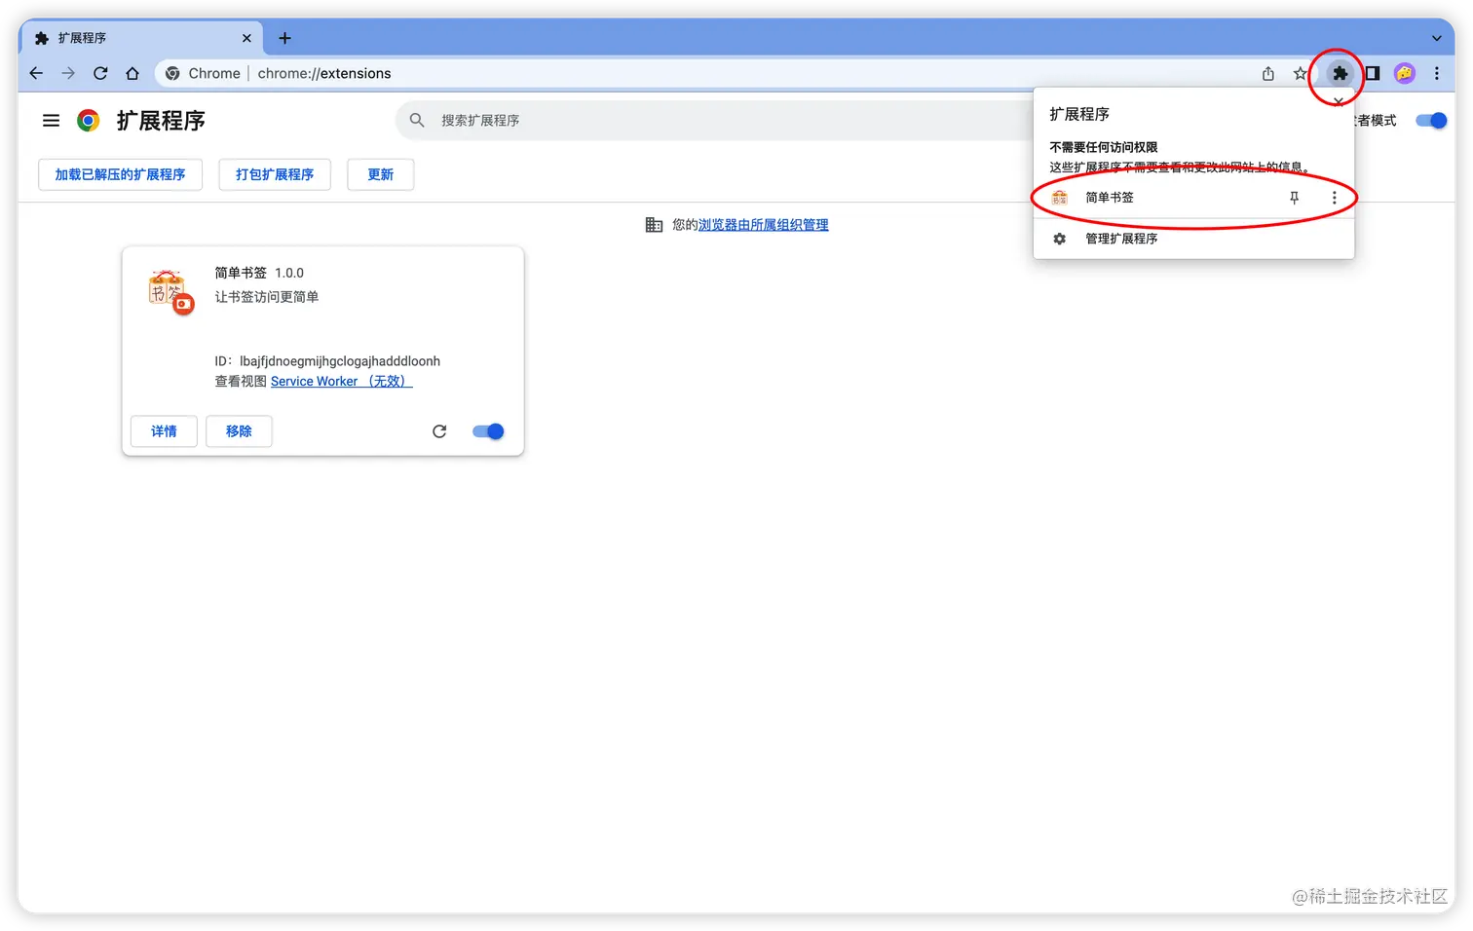Click the gear icon for 管理扩展程序

(x=1060, y=239)
